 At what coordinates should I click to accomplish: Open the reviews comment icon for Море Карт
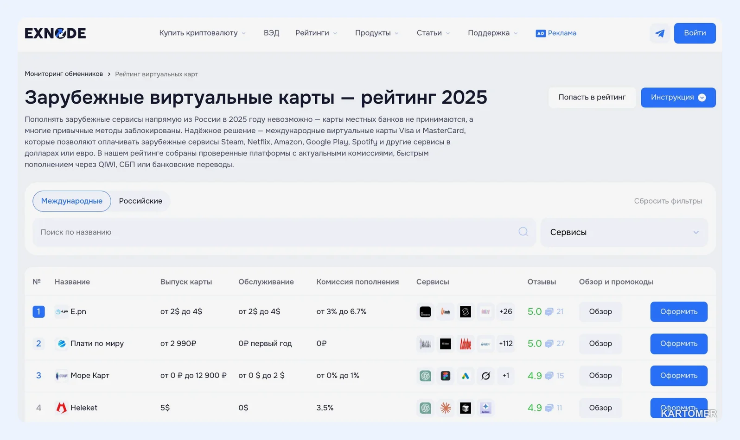[549, 376]
